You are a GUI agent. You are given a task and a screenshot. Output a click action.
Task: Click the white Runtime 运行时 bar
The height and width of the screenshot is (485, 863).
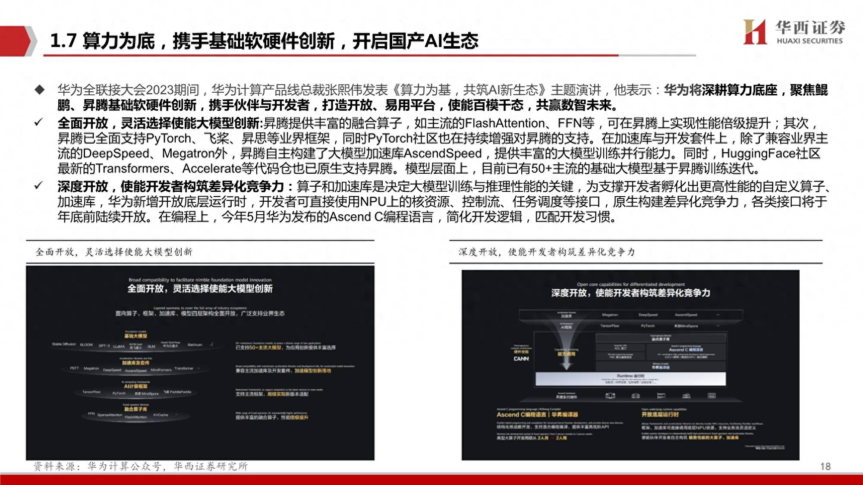630,379
